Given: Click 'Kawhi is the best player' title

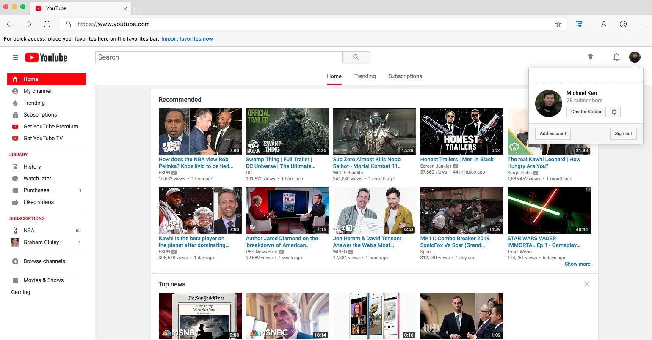Looking at the screenshot, I should [x=194, y=242].
